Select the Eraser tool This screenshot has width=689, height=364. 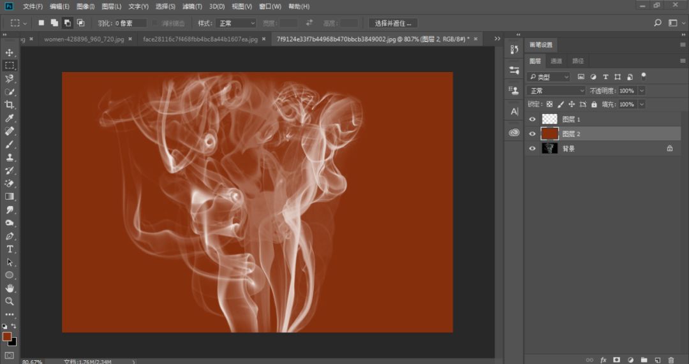[9, 184]
